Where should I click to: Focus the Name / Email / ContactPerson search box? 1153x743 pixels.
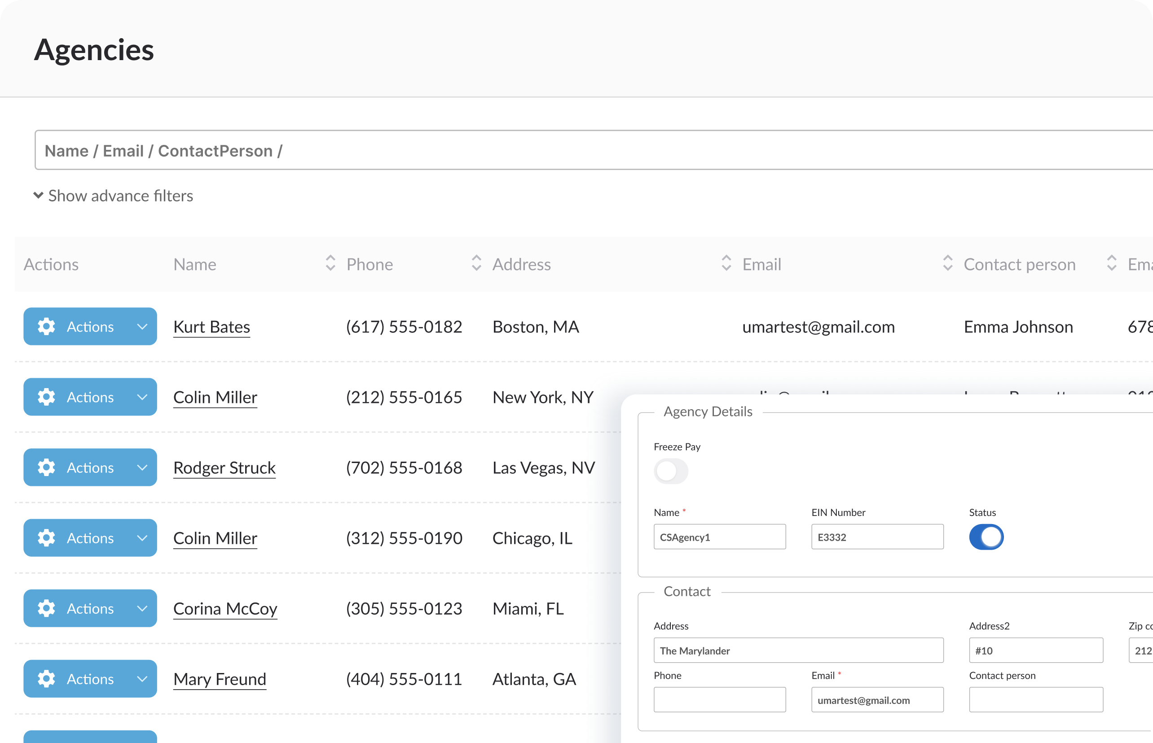pyautogui.click(x=594, y=150)
